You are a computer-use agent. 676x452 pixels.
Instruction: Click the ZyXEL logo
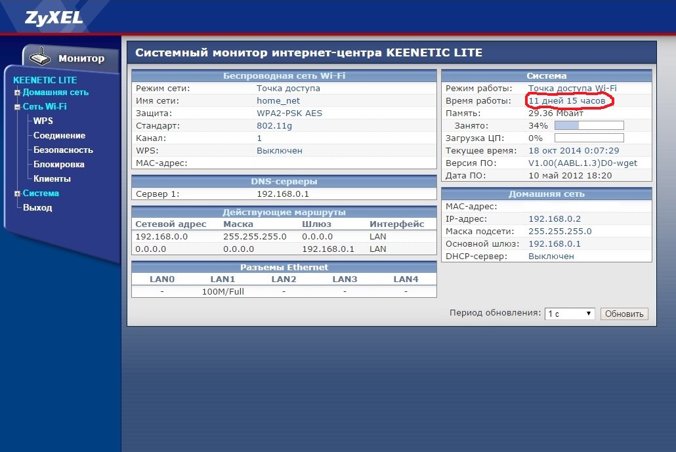pos(54,18)
